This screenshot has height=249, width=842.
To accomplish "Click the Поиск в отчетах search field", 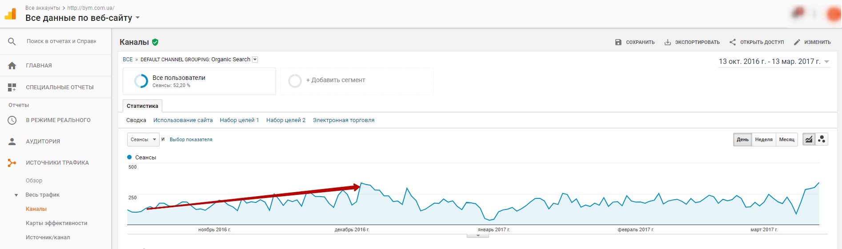I will (x=61, y=41).
